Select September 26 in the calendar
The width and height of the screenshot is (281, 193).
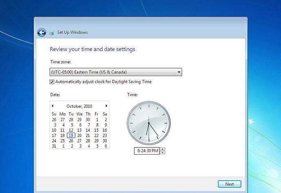[x=54, y=120]
